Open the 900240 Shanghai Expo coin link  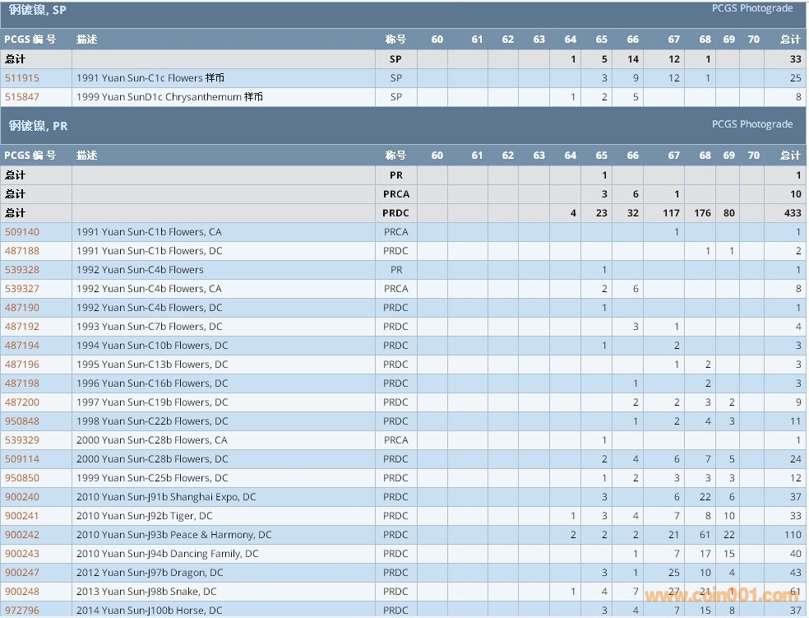tap(22, 497)
